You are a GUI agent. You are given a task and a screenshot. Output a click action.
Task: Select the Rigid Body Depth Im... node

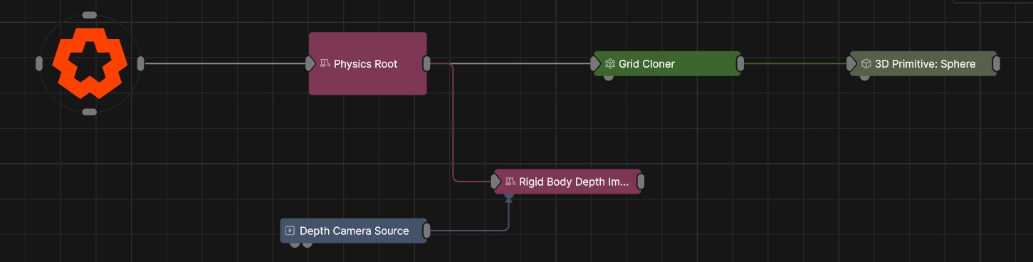pyautogui.click(x=567, y=182)
